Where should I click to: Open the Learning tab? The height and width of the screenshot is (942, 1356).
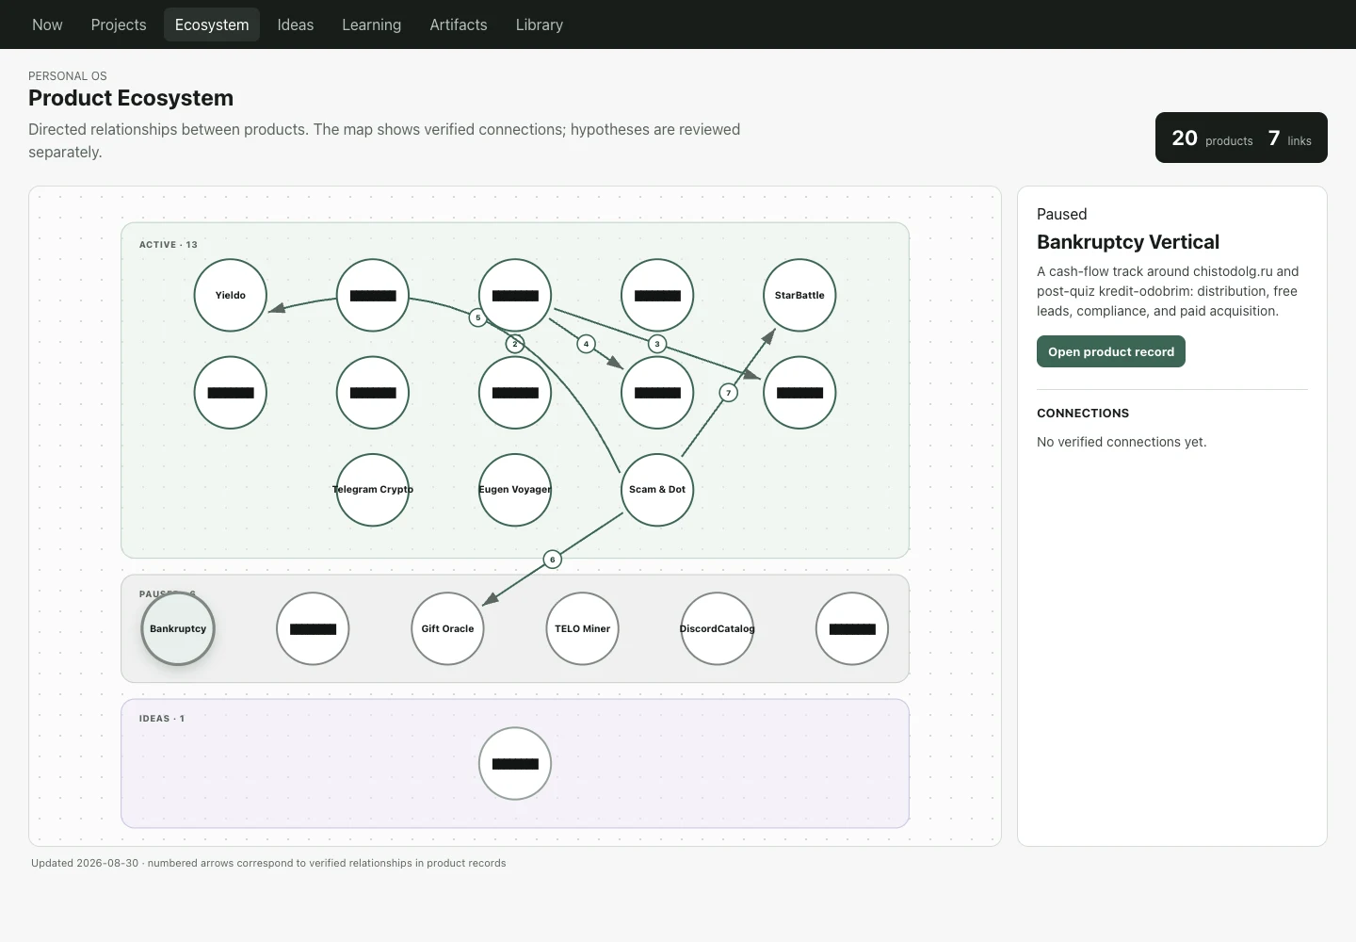tap(371, 24)
